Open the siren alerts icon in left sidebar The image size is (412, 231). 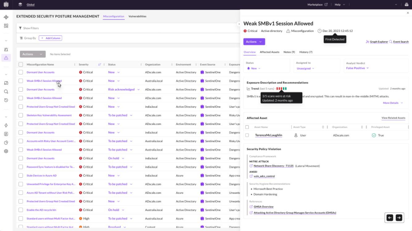coord(6,49)
